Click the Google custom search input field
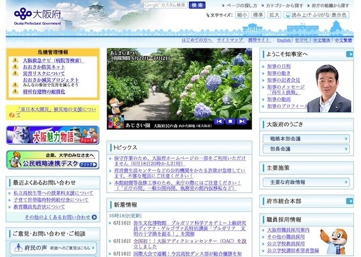Screen dimensions: 361x257 pos(165,5)
